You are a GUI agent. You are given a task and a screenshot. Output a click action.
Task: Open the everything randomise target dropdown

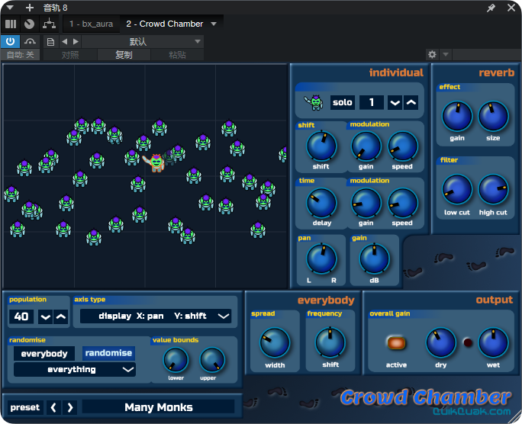coord(75,369)
